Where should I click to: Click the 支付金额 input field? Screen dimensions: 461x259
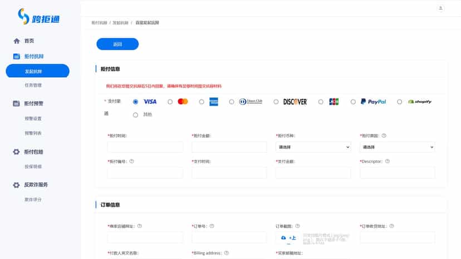(313, 173)
